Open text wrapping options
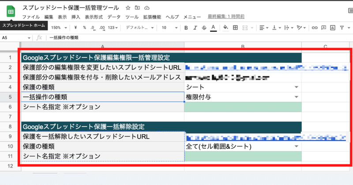This screenshot has height=185, width=353. [289, 28]
